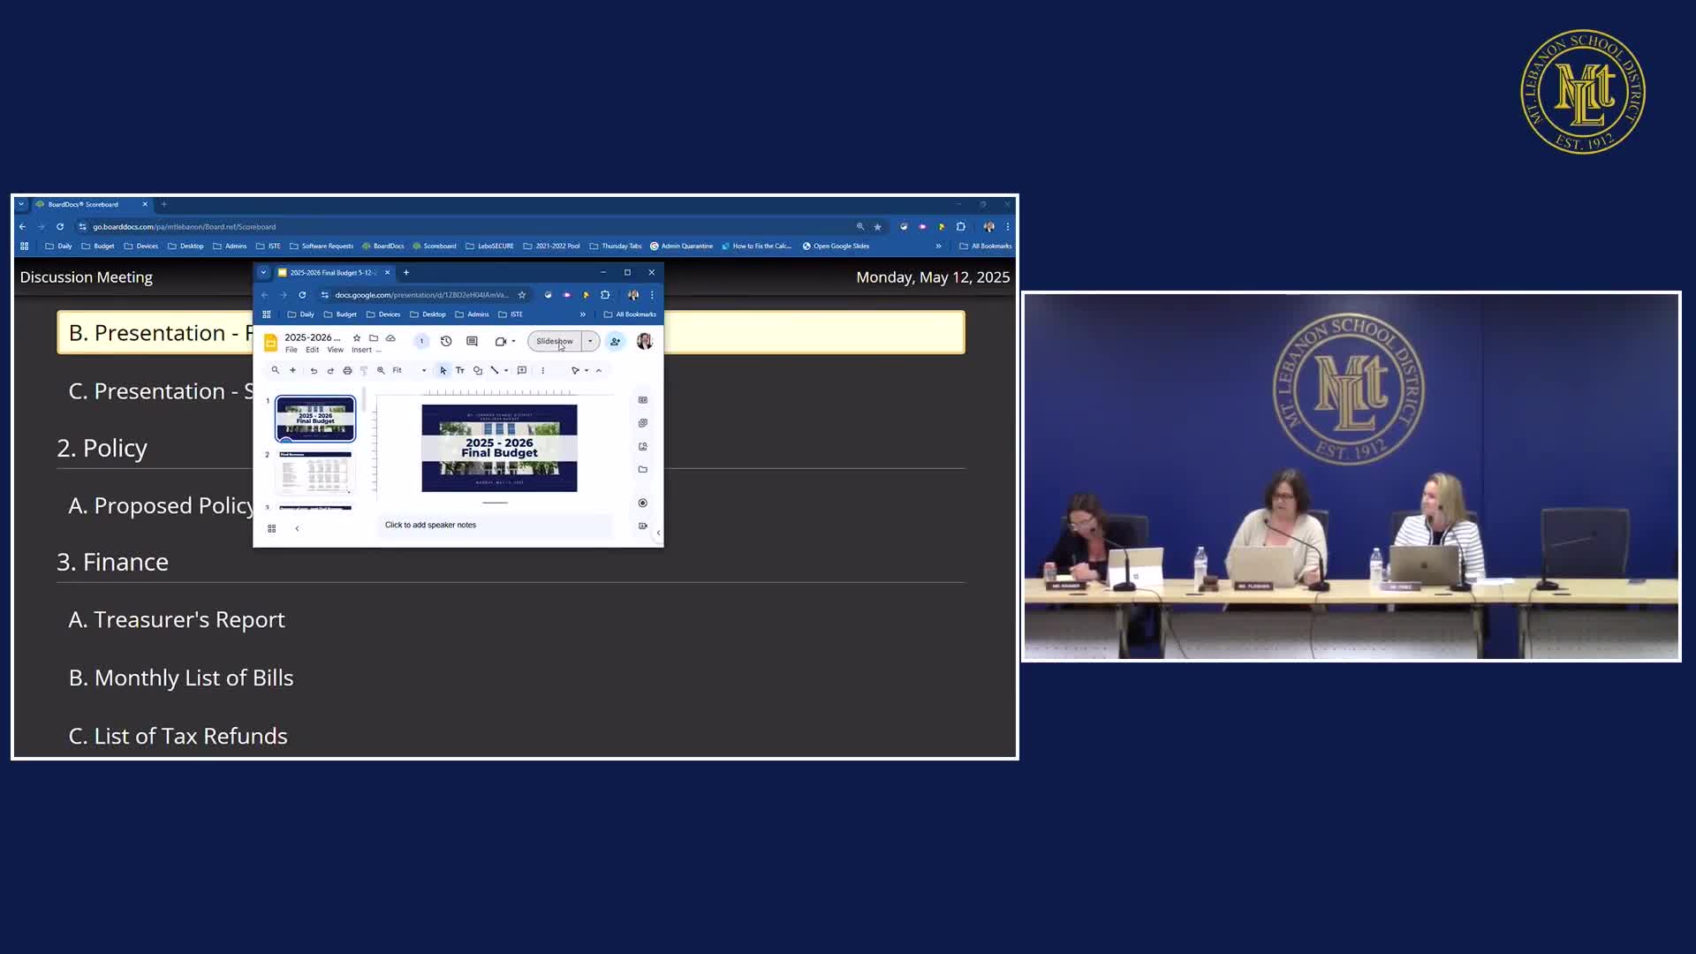1696x954 pixels.
Task: Open the View menu in Slides
Action: (x=336, y=350)
